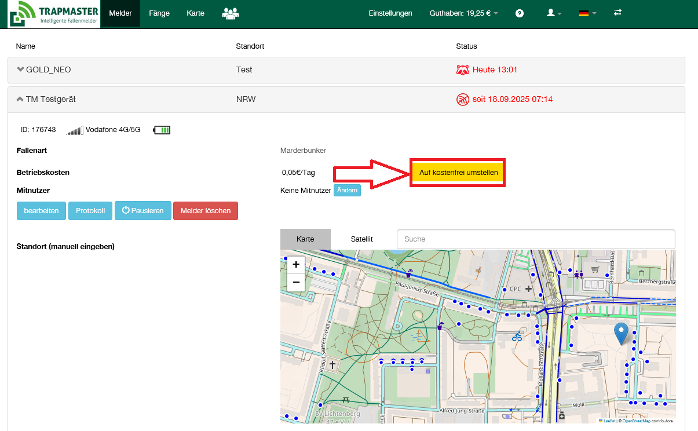The image size is (698, 431).
Task: Expand the GOLD_NEO device row
Action: coord(21,70)
